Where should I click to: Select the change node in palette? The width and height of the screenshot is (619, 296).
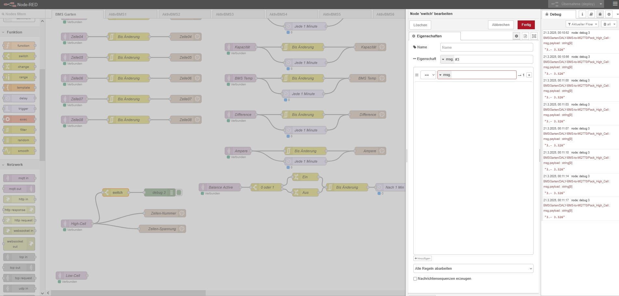(x=19, y=67)
